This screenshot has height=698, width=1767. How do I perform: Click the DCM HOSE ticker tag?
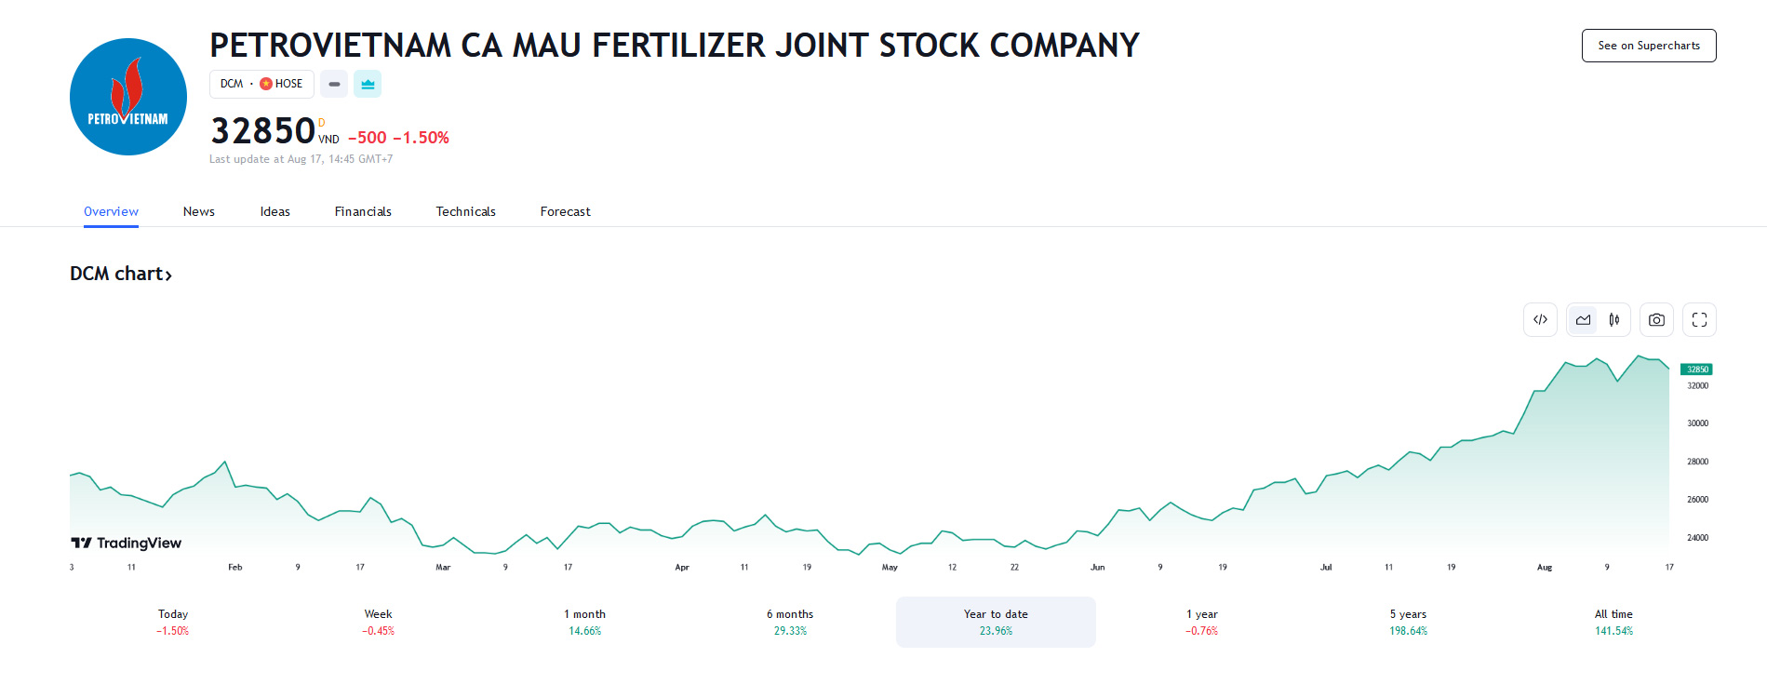(x=261, y=84)
